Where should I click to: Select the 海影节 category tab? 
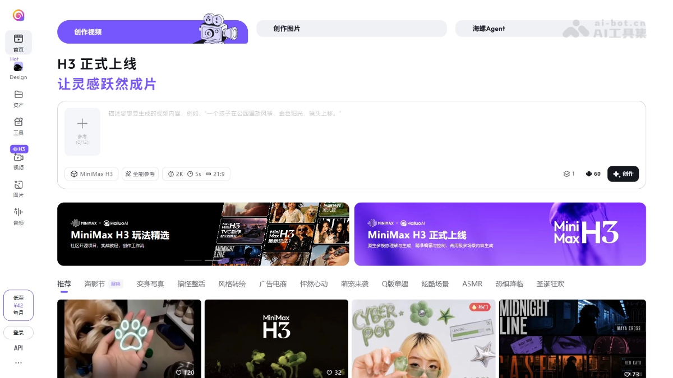pos(95,284)
